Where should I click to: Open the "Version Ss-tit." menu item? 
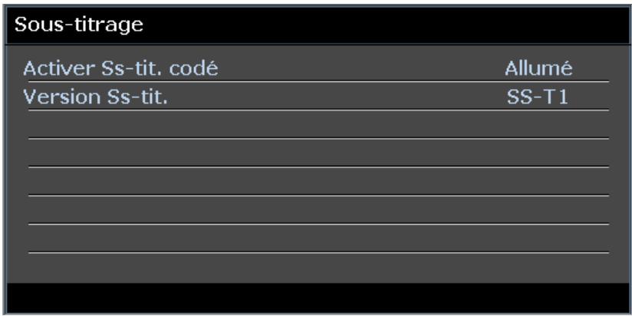click(x=96, y=97)
